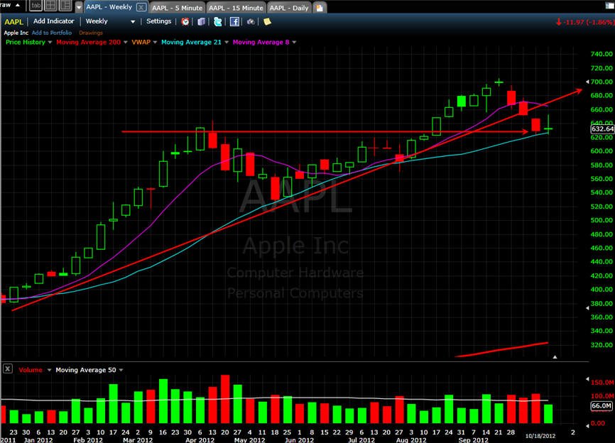The image size is (615, 443).
Task: Click the Add Indicator button
Action: coord(53,21)
